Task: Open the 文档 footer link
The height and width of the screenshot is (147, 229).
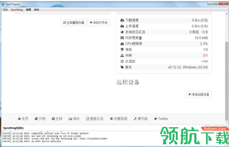Action: click(x=40, y=119)
